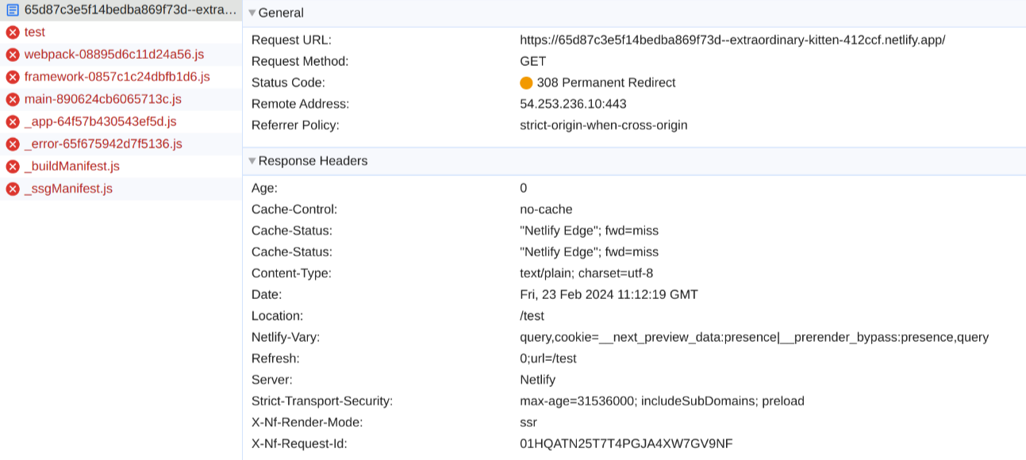Click the General section heading label
Screen dimensions: 1026x460
coord(281,13)
